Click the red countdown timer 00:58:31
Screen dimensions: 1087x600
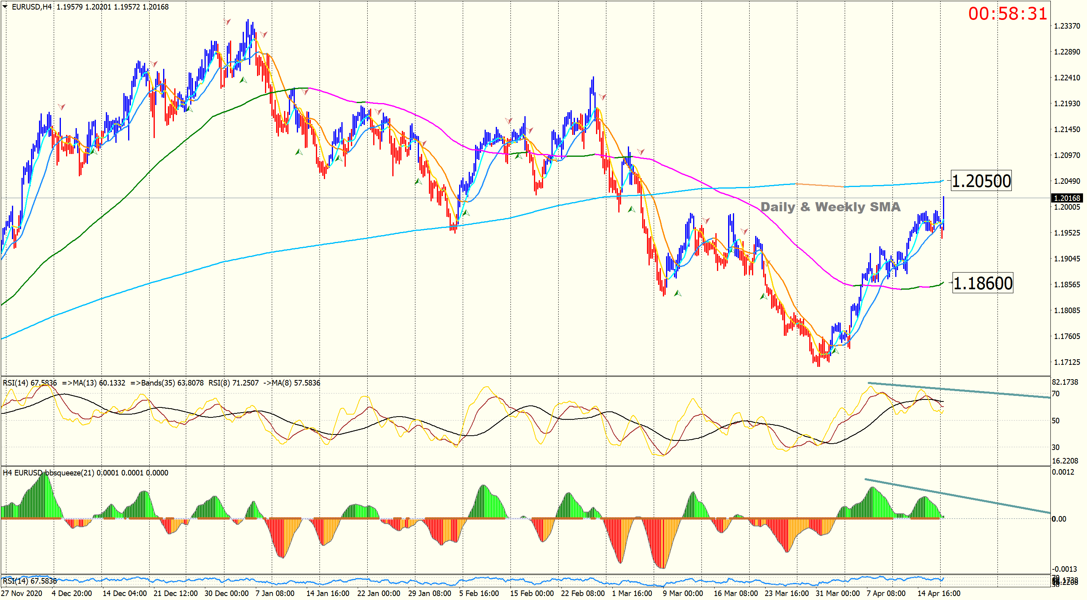click(x=1007, y=14)
